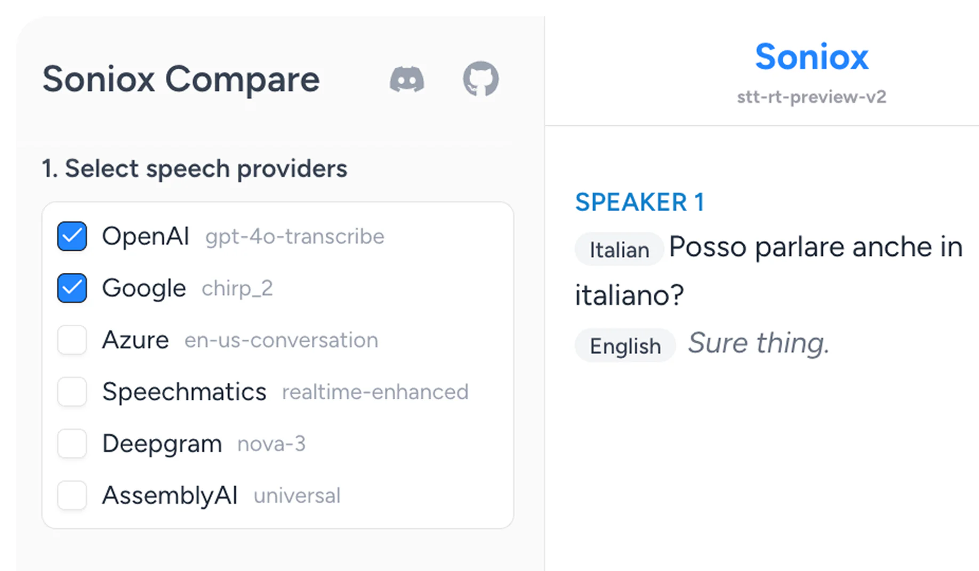Enable the Speechmatics realtime-enhanced provider
Viewport: 979px width, 571px height.
[x=72, y=391]
